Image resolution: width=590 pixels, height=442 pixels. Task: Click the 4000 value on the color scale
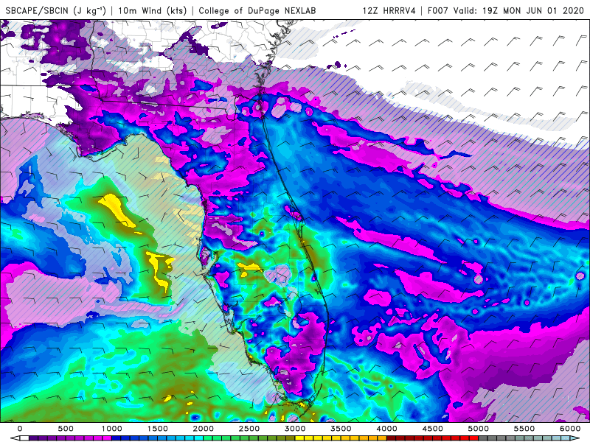coord(386,429)
